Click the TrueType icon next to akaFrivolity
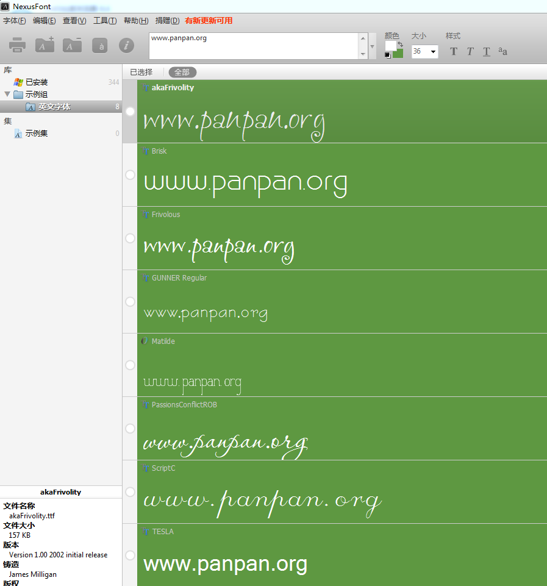 pos(146,88)
